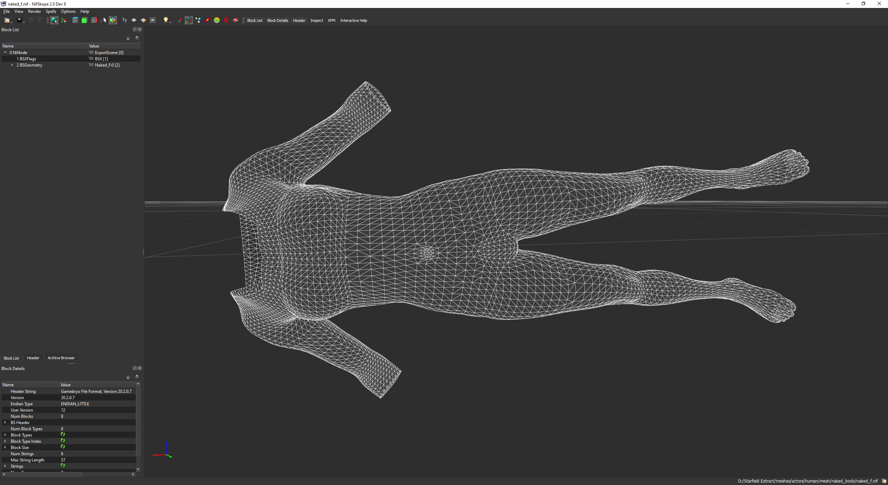The height and width of the screenshot is (485, 888).
Task: Switch to the green front view cube
Action: click(x=84, y=20)
